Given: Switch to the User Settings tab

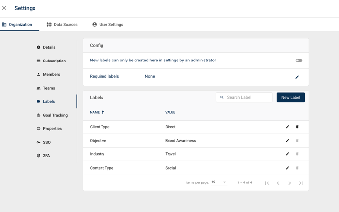Looking at the screenshot, I should click(x=107, y=24).
